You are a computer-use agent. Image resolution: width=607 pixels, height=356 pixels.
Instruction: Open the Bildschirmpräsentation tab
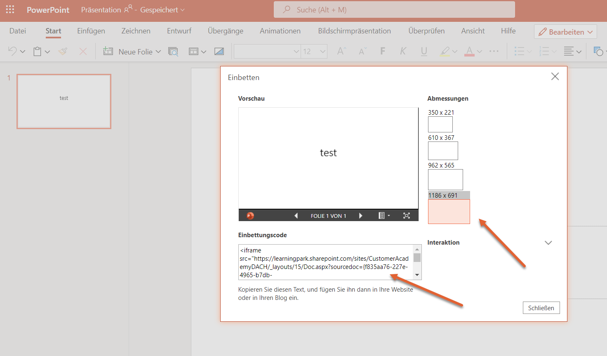click(x=354, y=31)
